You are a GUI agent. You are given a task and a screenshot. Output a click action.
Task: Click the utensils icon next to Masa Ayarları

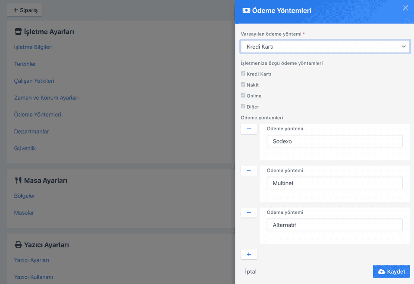(x=18, y=181)
